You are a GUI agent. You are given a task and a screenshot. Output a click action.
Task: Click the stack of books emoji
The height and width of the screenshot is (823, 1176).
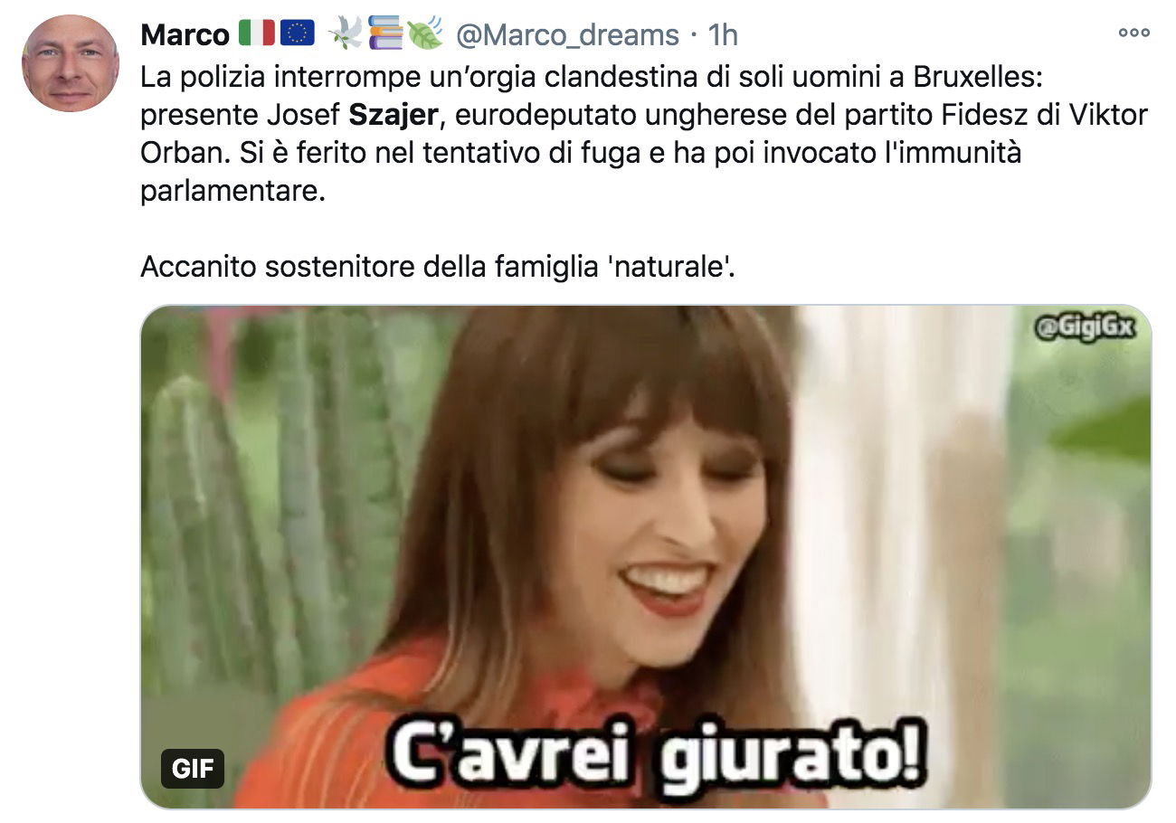click(385, 34)
